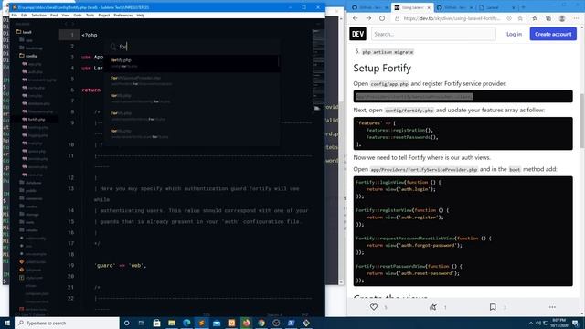Screen dimensions: 585x329
Task: Click the dev.to address bar
Action: tap(452, 18)
